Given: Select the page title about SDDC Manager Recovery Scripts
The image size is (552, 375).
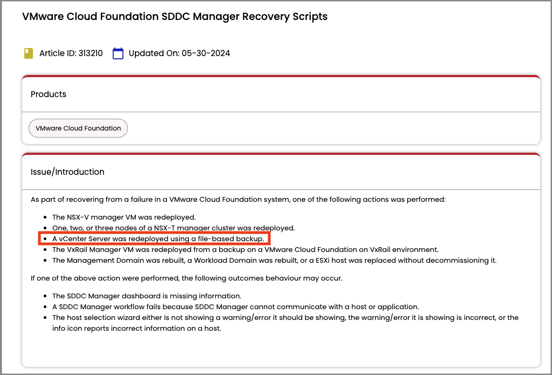Looking at the screenshot, I should [x=175, y=17].
